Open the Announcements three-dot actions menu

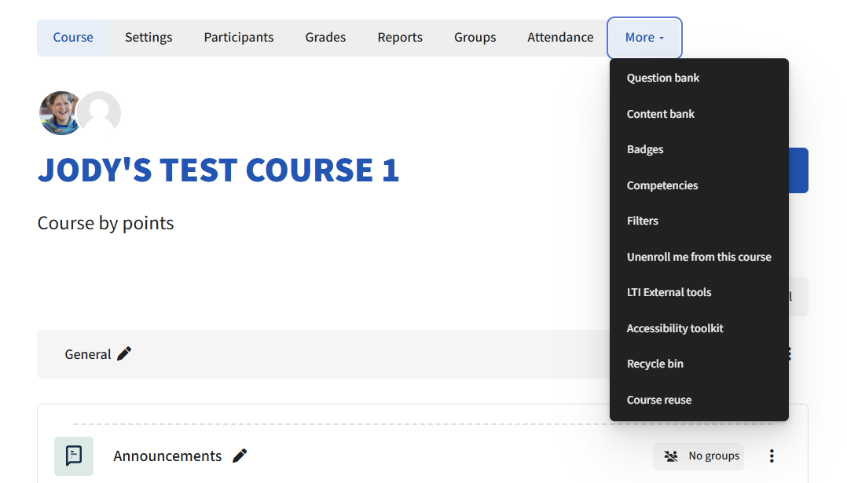point(772,456)
